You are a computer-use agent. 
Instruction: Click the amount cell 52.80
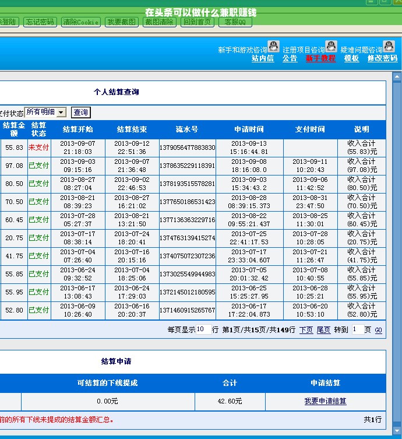click(14, 310)
